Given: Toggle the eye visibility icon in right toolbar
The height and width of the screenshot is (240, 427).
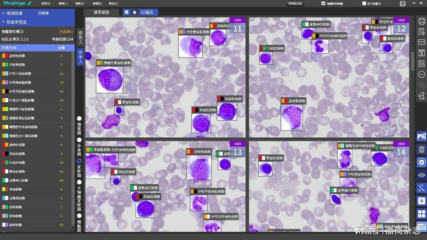Looking at the screenshot, I should coord(421,175).
